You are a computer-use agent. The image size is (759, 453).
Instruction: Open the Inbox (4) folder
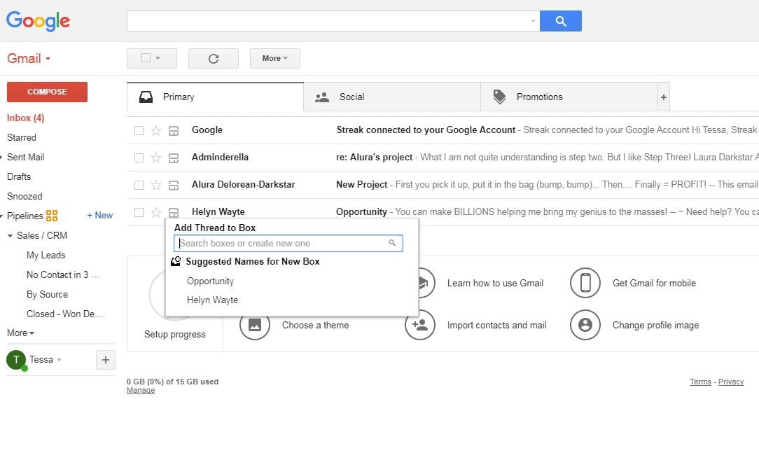click(26, 118)
